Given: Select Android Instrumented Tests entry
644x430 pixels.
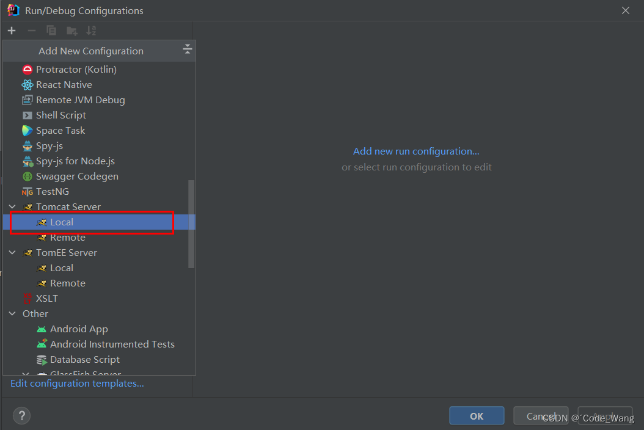Looking at the screenshot, I should [x=99, y=344].
